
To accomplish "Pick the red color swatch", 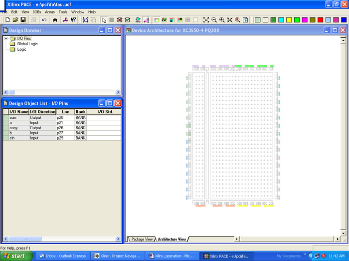I will (321, 20).
